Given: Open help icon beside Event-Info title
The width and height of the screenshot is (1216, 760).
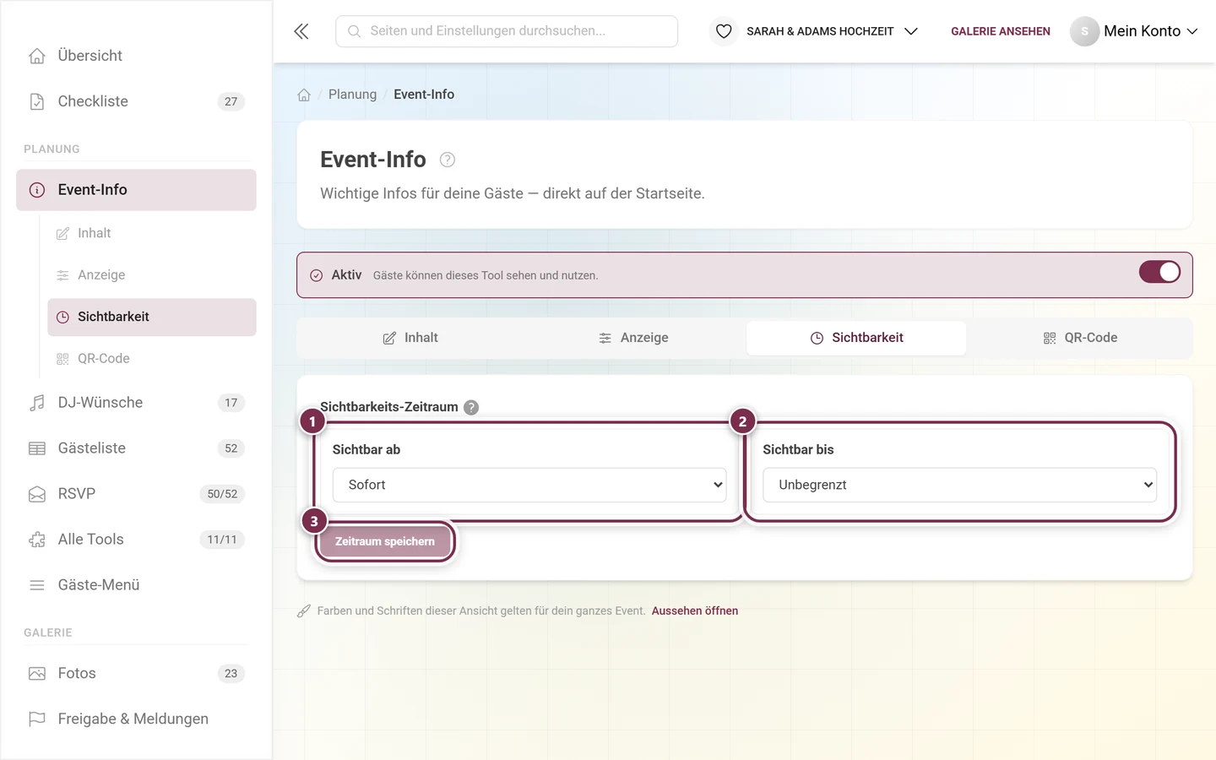Looking at the screenshot, I should (448, 160).
